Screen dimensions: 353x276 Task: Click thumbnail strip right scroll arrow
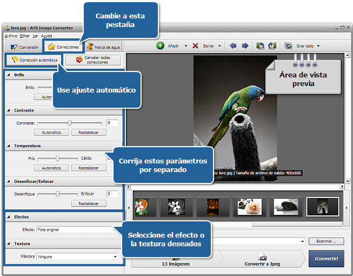347,208
